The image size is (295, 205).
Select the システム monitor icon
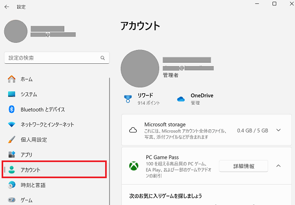point(12,94)
